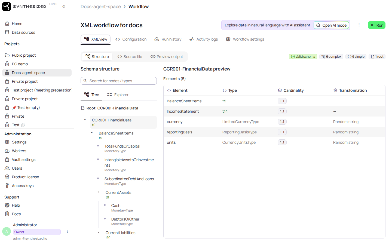
Task: Select the 6 complex badge
Action: coord(331,57)
